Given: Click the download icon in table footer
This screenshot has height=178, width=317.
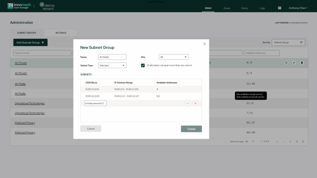Looking at the screenshot, I should click(303, 142).
